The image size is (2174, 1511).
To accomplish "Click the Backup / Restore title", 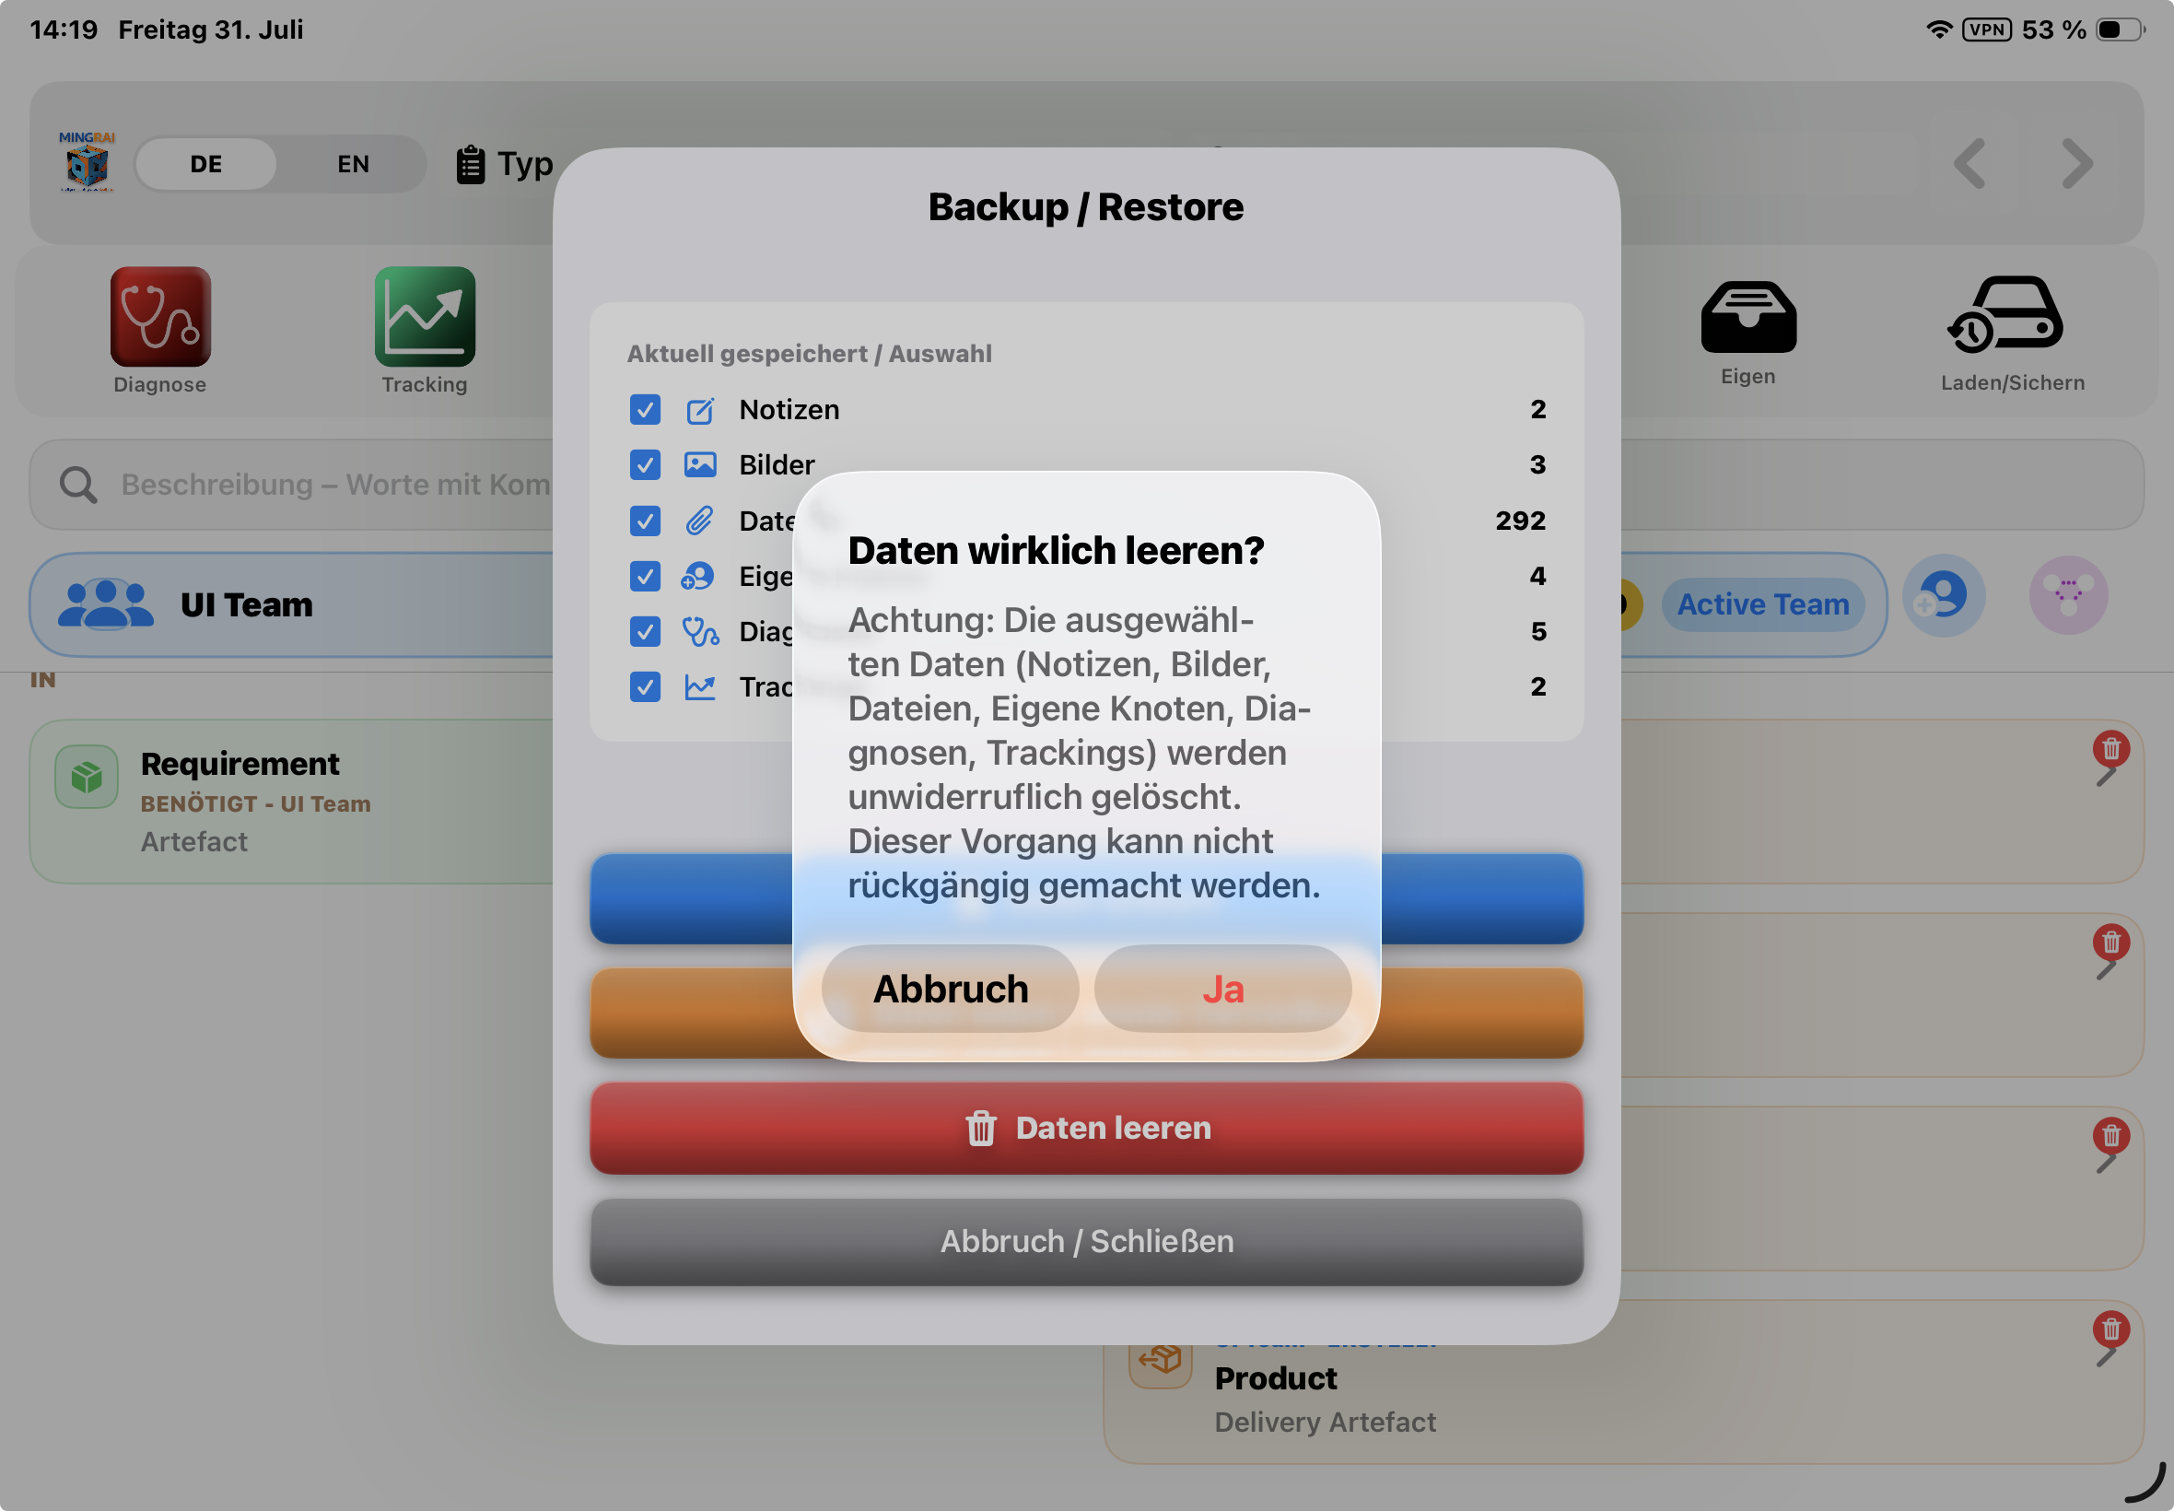I will coord(1085,206).
